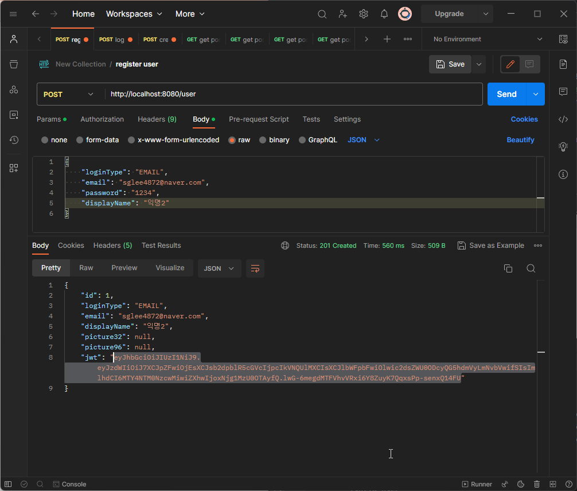The height and width of the screenshot is (491, 577).
Task: Select the binary body type
Action: tap(274, 140)
